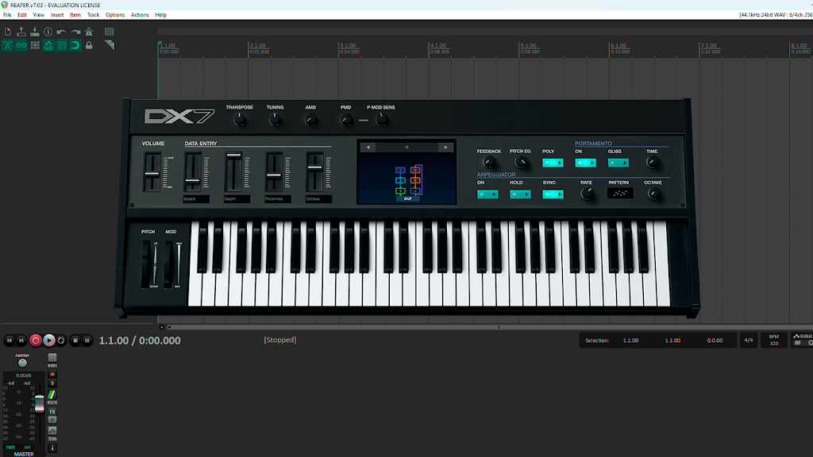The width and height of the screenshot is (813, 457).
Task: Click the time signature 4/4 box
Action: click(x=749, y=340)
